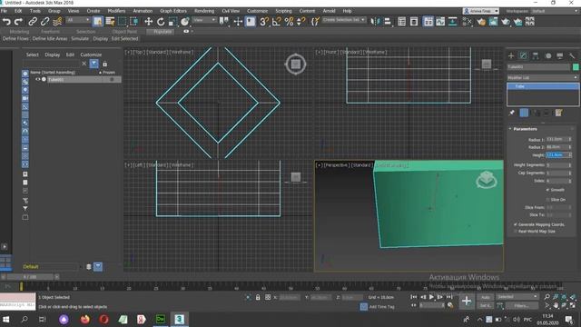Viewport: 581px width, 327px height.
Task: Hide Tube001 using its eye icon
Action: tap(37, 79)
